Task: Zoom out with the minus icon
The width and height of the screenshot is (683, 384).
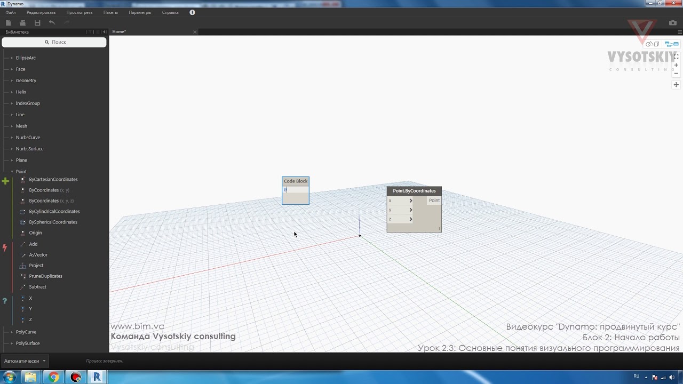Action: pyautogui.click(x=676, y=74)
